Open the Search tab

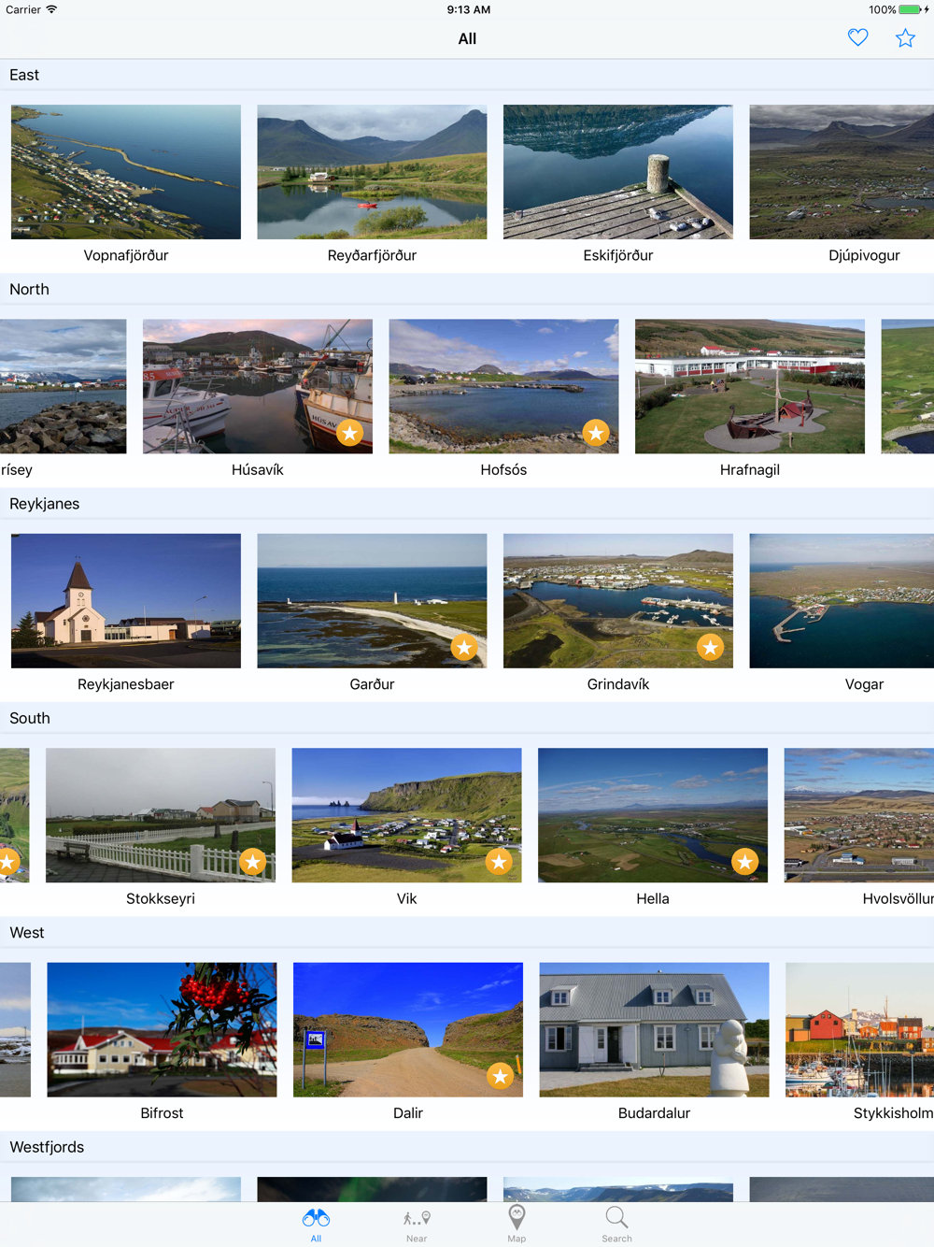pos(616,1225)
